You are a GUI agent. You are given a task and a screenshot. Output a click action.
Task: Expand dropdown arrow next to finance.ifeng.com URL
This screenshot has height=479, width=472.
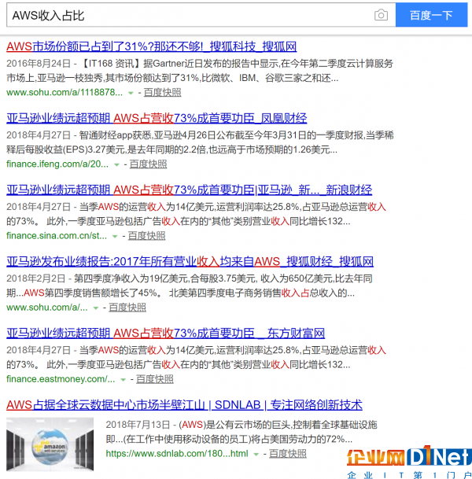[116, 164]
